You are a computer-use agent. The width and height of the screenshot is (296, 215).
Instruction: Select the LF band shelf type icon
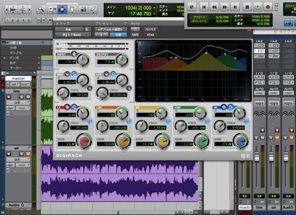pos(74,107)
